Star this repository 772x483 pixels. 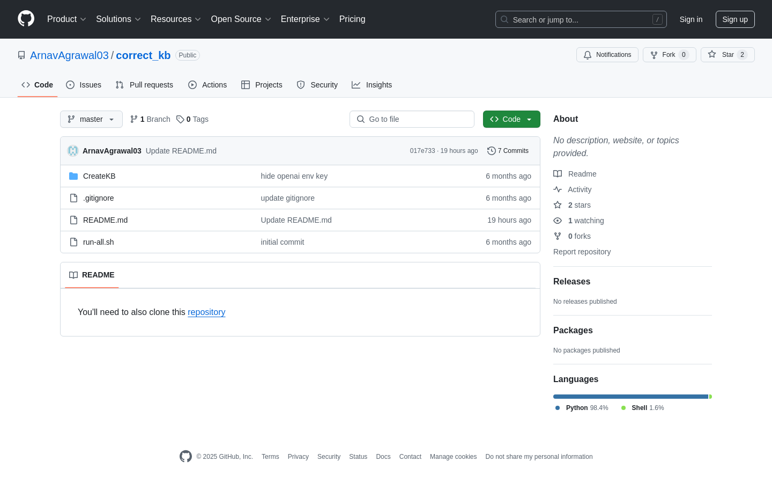728,55
